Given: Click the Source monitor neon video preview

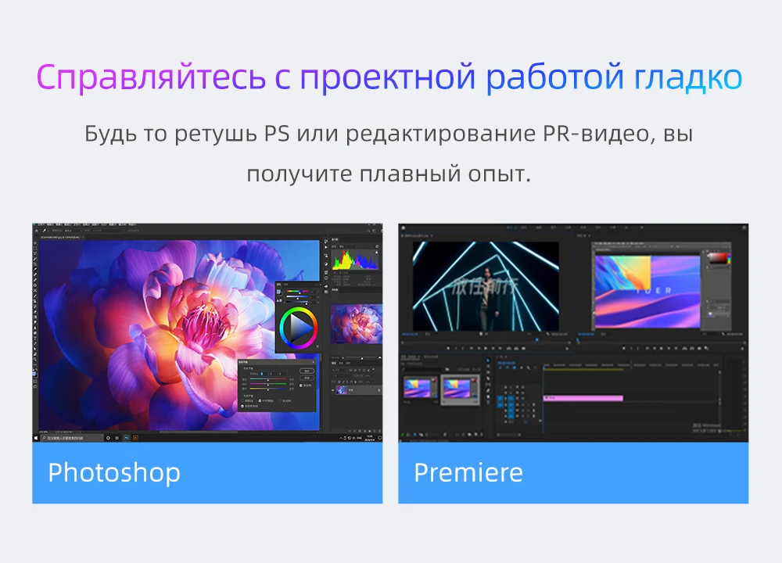Looking at the screenshot, I should (x=486, y=287).
